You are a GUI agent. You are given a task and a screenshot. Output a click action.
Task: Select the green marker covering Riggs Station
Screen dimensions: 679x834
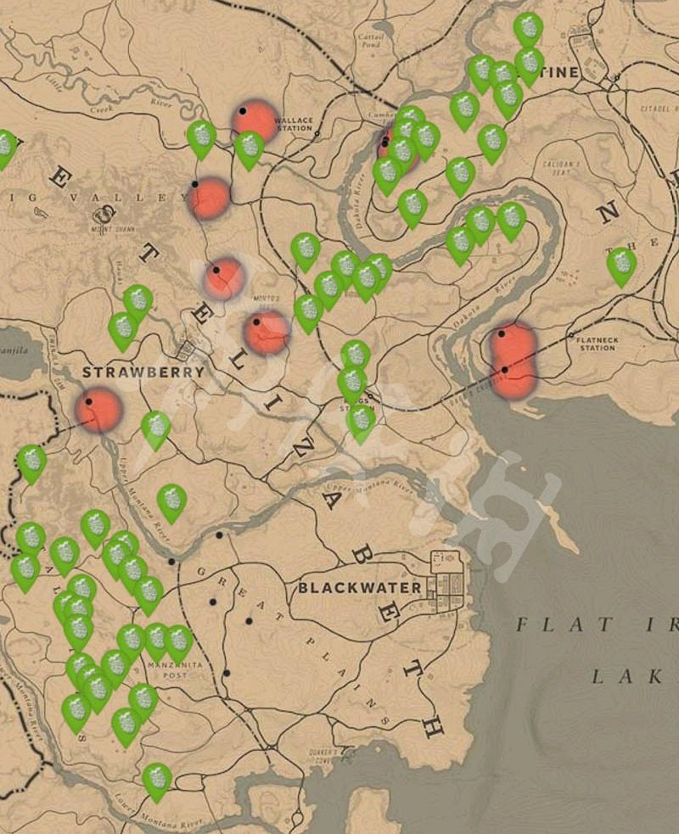coord(361,420)
